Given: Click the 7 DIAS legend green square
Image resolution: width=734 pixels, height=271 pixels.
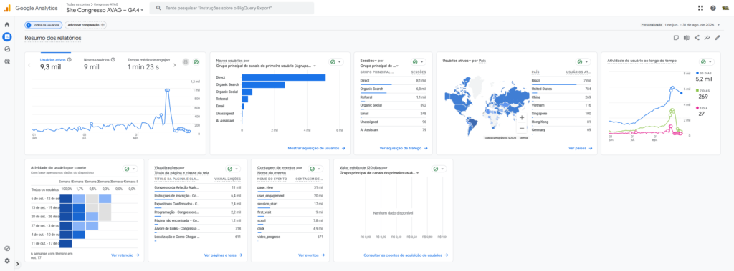Looking at the screenshot, I should [x=697, y=91].
